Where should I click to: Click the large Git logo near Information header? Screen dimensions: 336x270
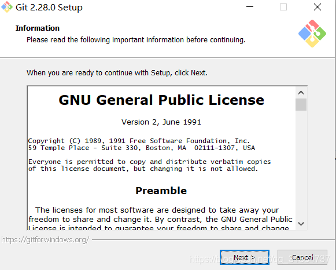(312, 34)
